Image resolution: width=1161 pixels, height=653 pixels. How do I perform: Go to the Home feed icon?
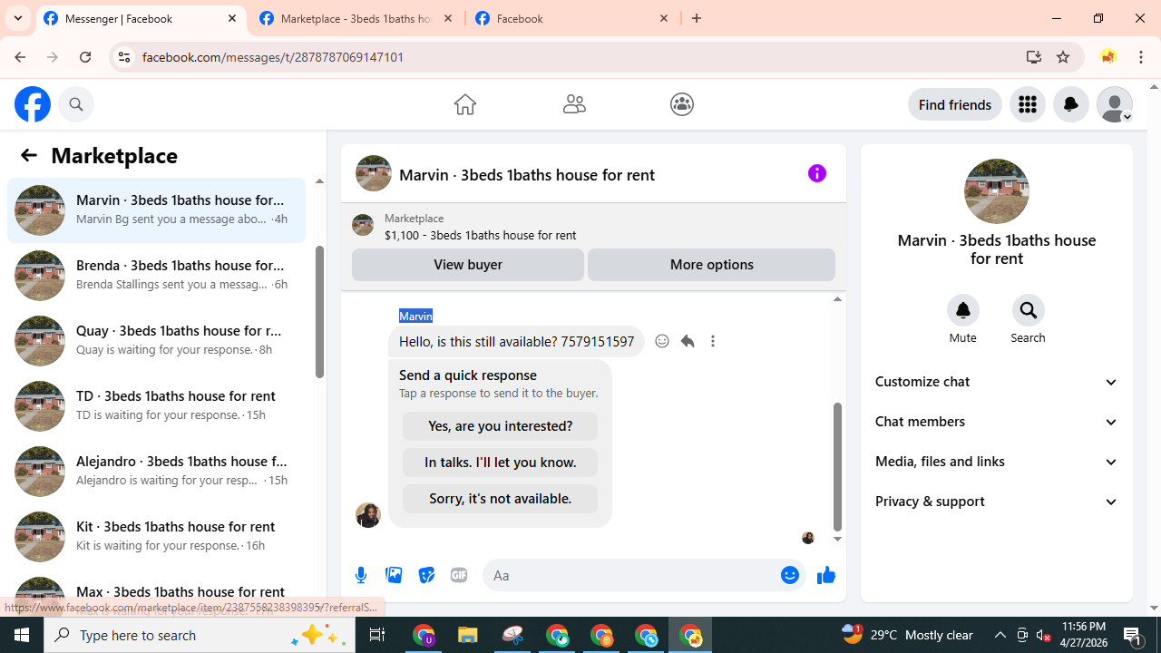[464, 104]
